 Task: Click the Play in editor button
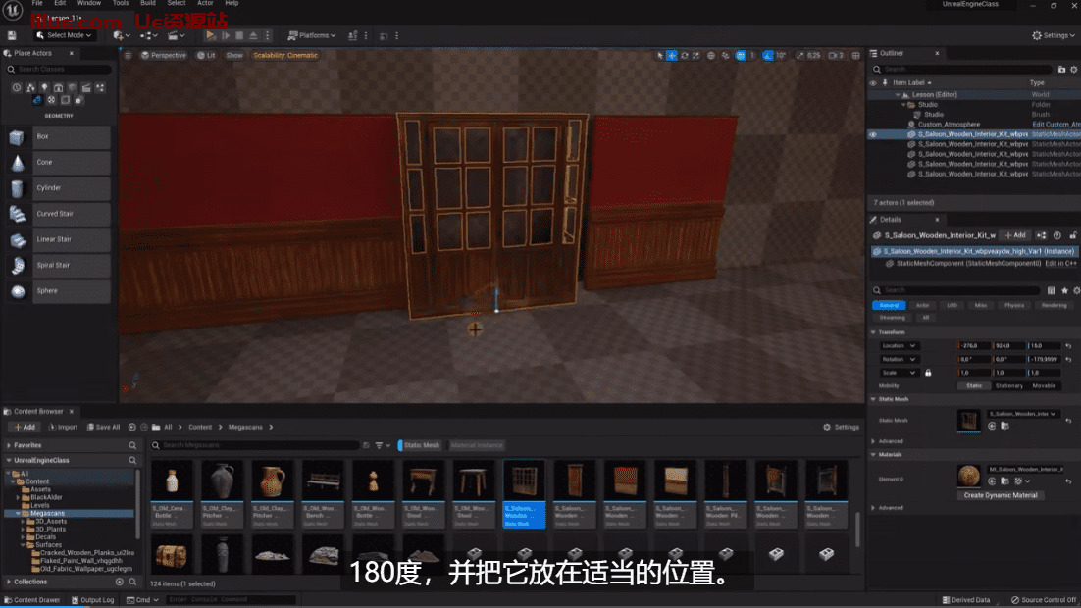coord(210,35)
